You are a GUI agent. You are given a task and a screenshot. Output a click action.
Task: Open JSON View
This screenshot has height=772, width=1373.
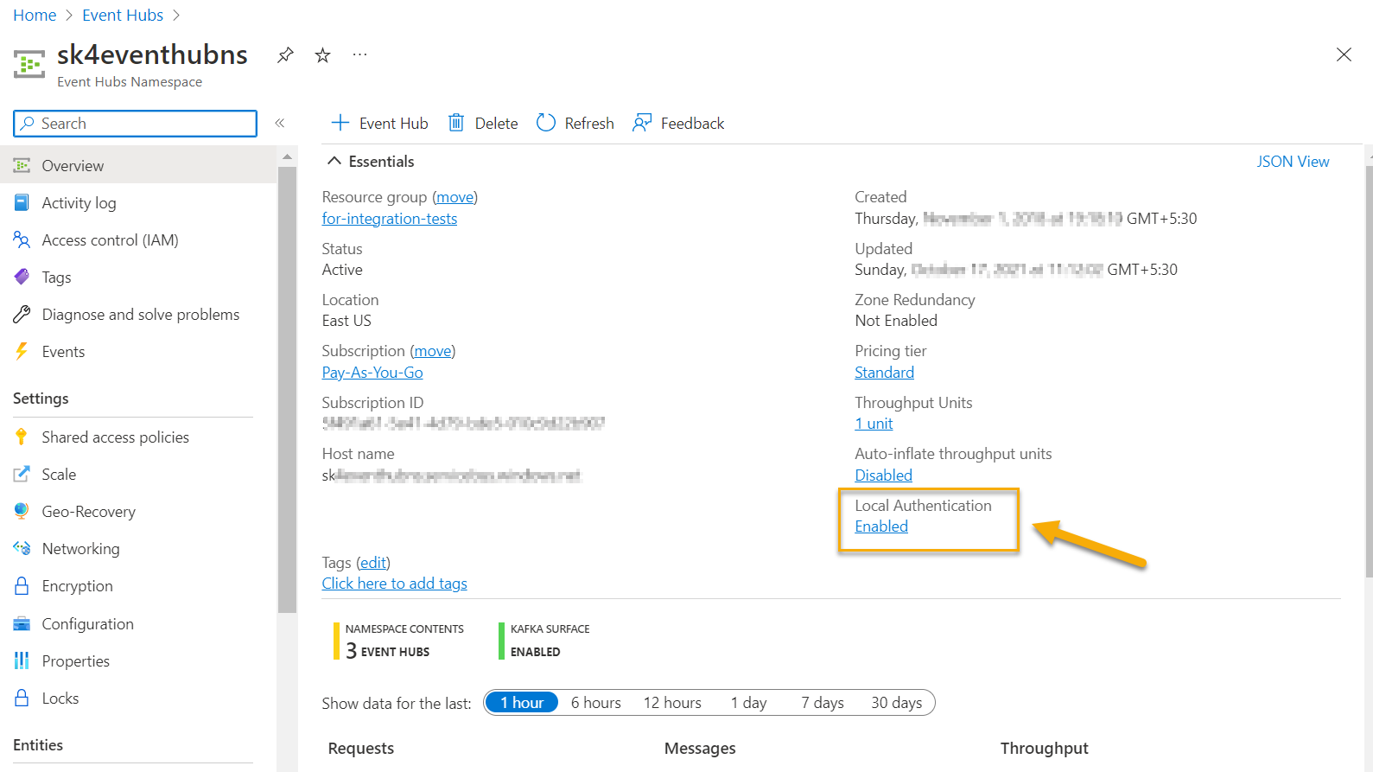(1293, 162)
